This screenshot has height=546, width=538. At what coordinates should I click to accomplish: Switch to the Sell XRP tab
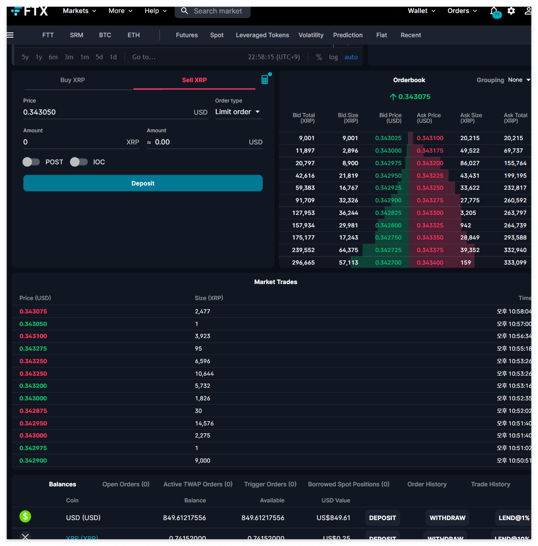click(194, 80)
